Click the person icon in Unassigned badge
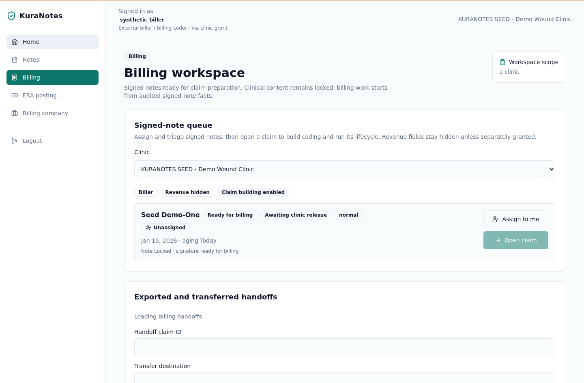This screenshot has height=383, width=584. 148,228
